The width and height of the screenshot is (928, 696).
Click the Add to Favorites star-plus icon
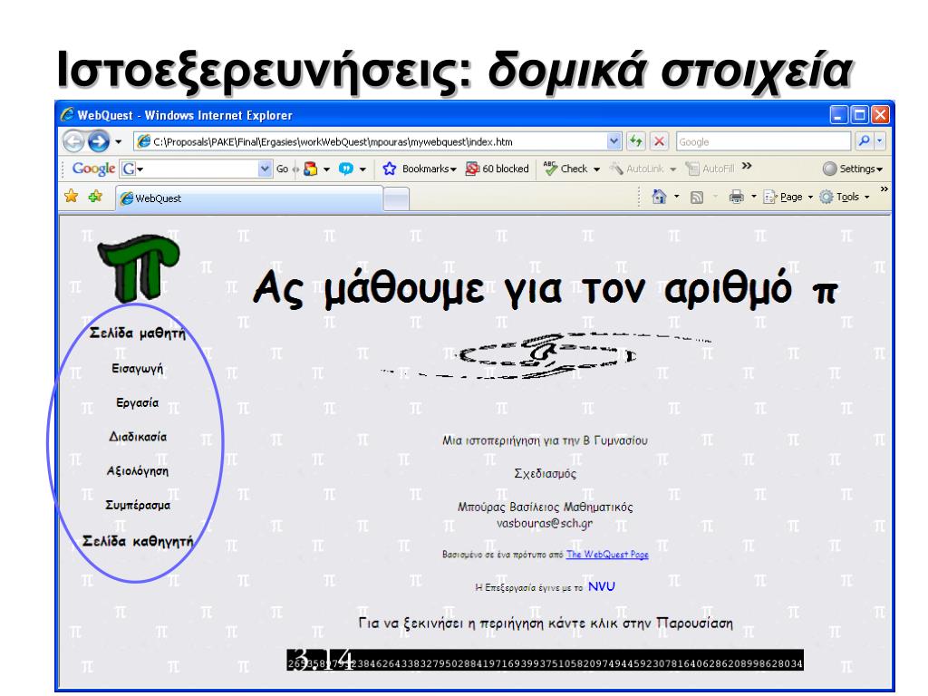95,197
